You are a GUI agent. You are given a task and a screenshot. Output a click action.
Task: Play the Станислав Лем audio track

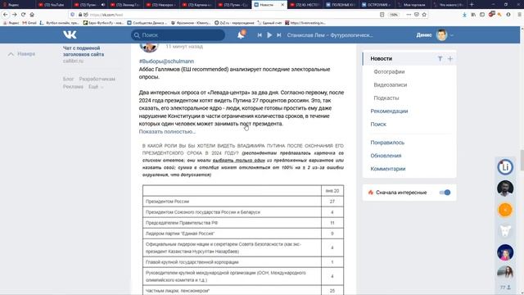tap(269, 34)
